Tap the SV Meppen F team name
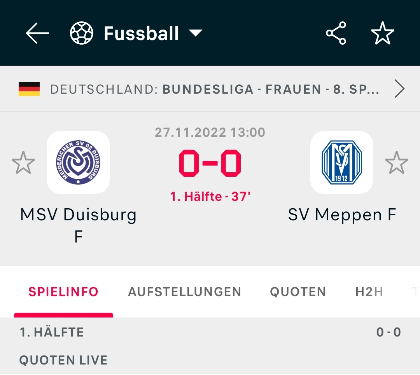Image resolution: width=420 pixels, height=375 pixels. 342,215
